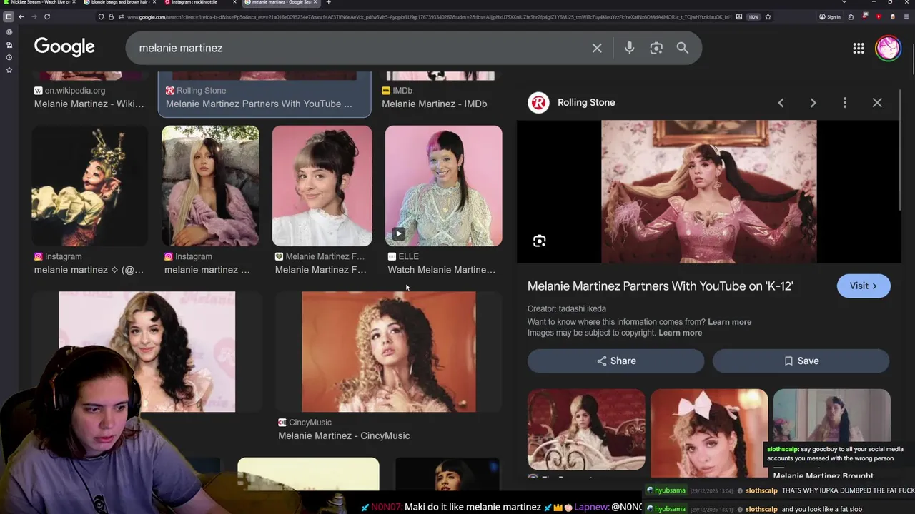Start voice search with the microphone icon
Screen dimensions: 915x514
tap(629, 48)
